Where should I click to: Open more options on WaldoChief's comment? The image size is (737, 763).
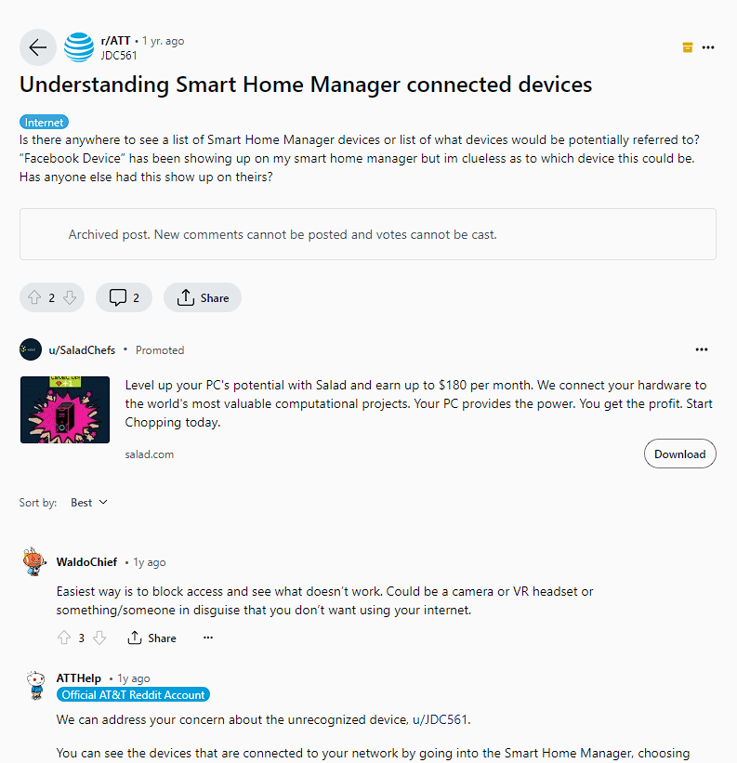click(x=208, y=638)
